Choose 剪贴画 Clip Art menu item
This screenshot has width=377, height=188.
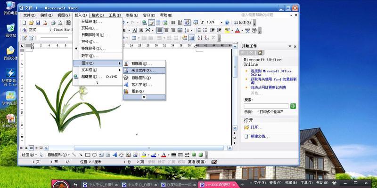(144, 64)
